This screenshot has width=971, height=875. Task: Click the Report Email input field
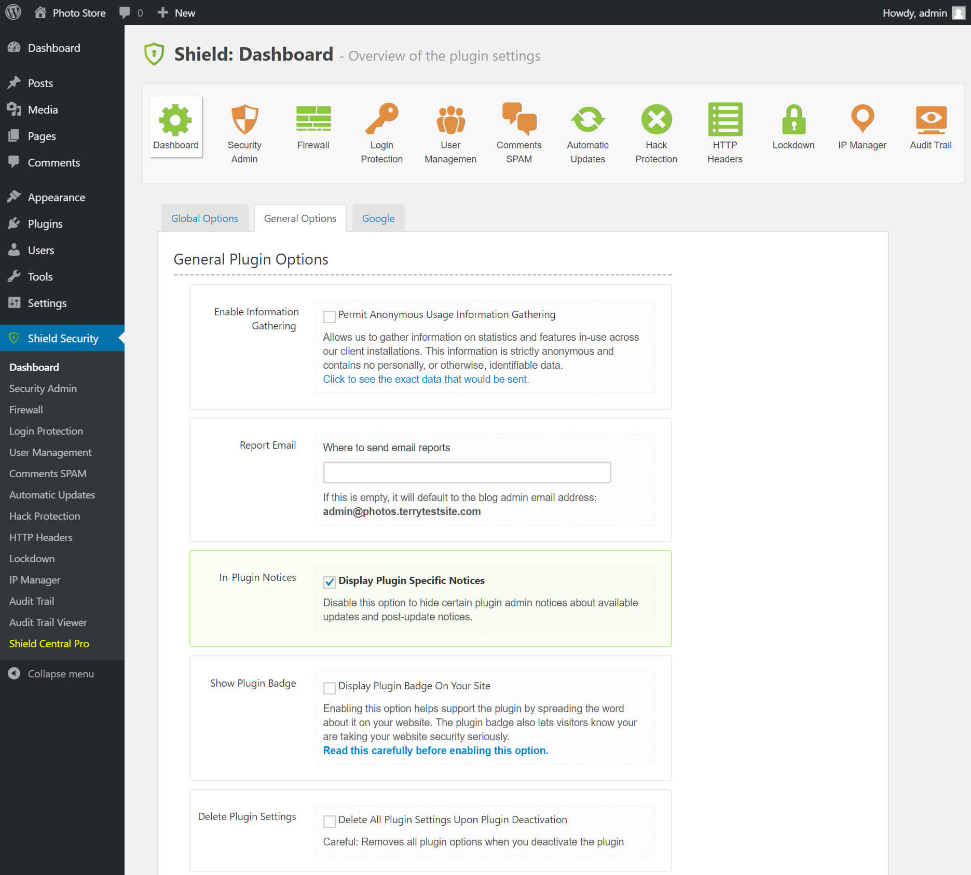(467, 473)
